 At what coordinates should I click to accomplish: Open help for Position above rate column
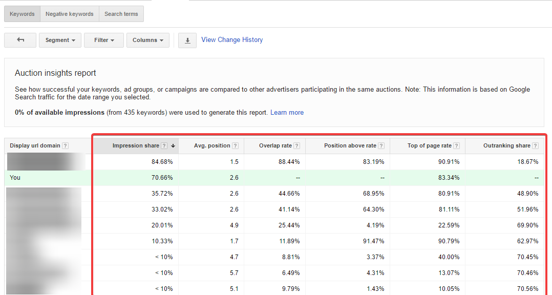pos(381,145)
